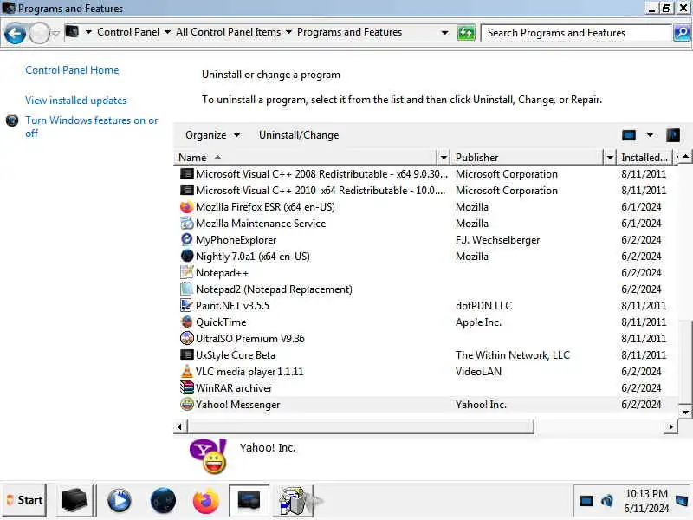Click the Name column sort arrow indicator
Screen dimensions: 693x520
[217, 158]
